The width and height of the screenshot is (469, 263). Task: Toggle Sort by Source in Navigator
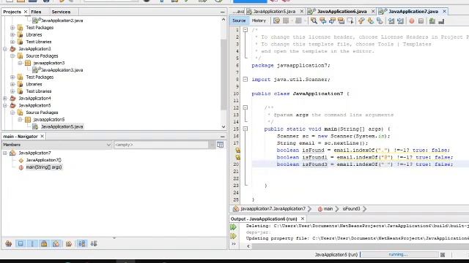click(x=94, y=243)
